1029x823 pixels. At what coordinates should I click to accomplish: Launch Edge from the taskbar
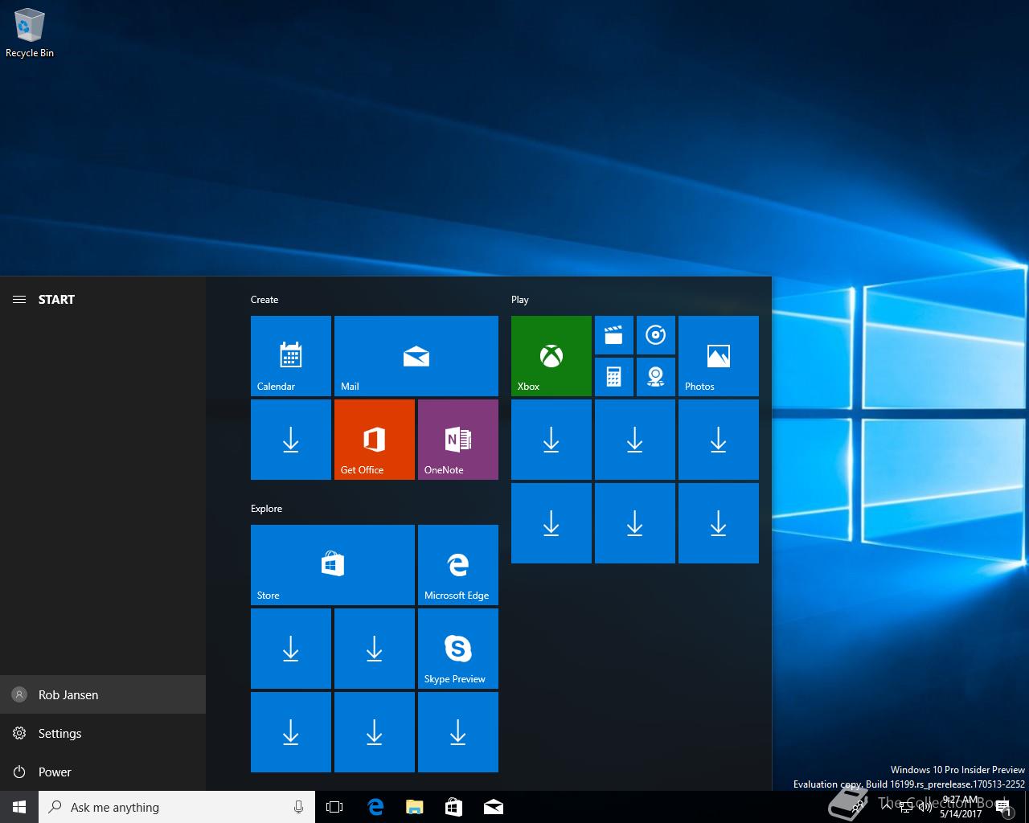pos(375,807)
